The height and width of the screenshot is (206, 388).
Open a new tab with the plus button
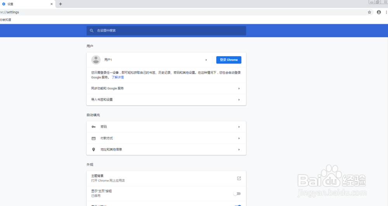[x=61, y=4]
